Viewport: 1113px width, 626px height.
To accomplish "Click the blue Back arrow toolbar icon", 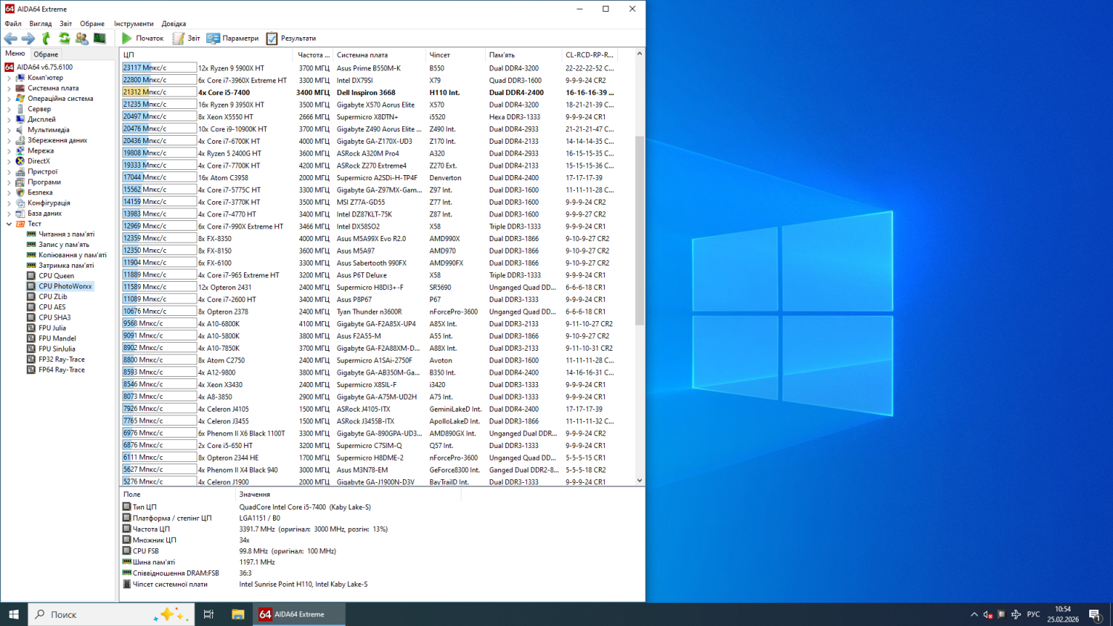I will point(10,38).
